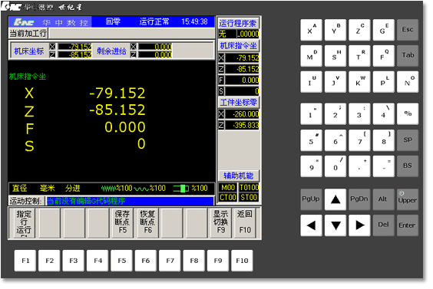Image resolution: width=433 pixels, height=289 pixels.
Task: Click the current machining line field
Action: tap(133, 34)
